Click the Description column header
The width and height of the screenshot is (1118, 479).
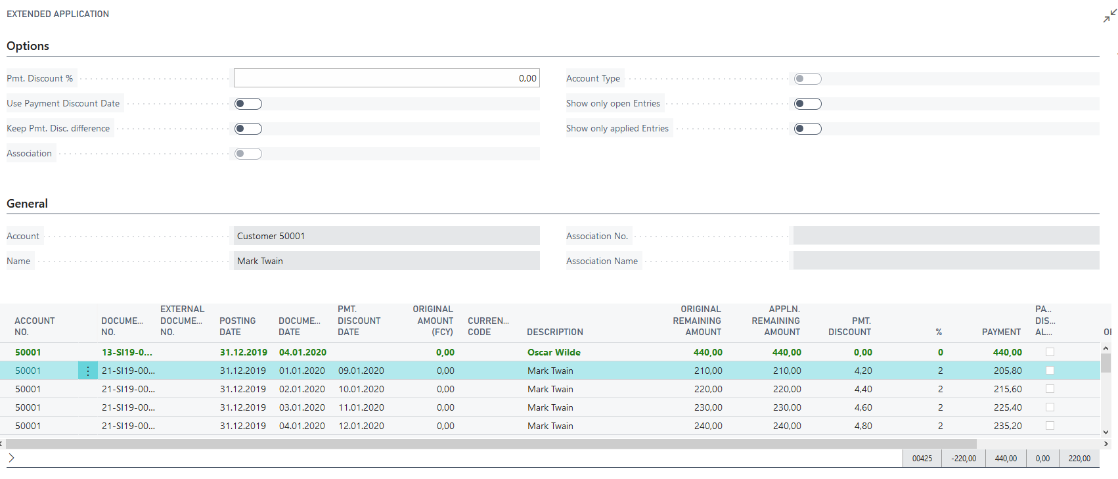pos(554,332)
